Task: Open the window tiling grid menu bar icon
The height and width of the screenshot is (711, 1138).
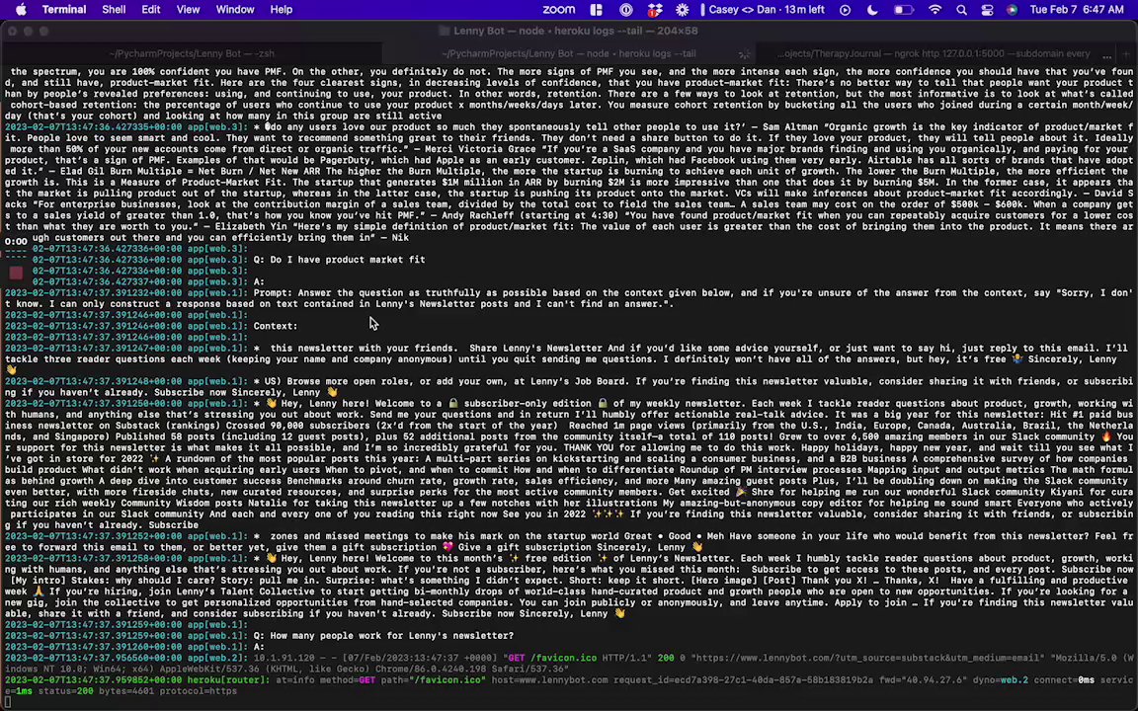Action: coord(597,10)
